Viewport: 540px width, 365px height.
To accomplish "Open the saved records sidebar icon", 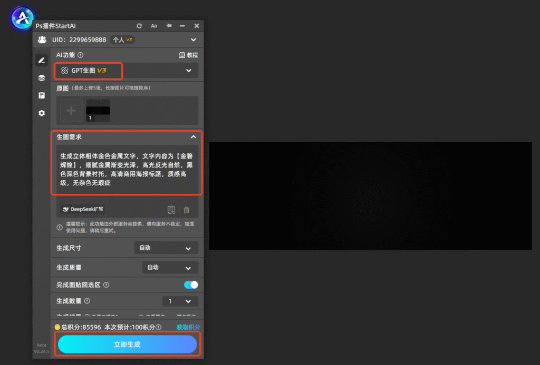I will coord(42,95).
